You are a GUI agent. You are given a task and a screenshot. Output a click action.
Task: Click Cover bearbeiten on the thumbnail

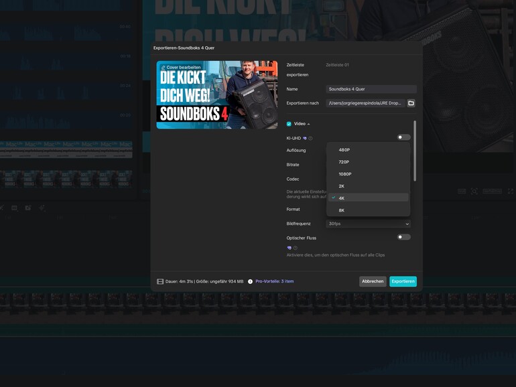pos(181,68)
